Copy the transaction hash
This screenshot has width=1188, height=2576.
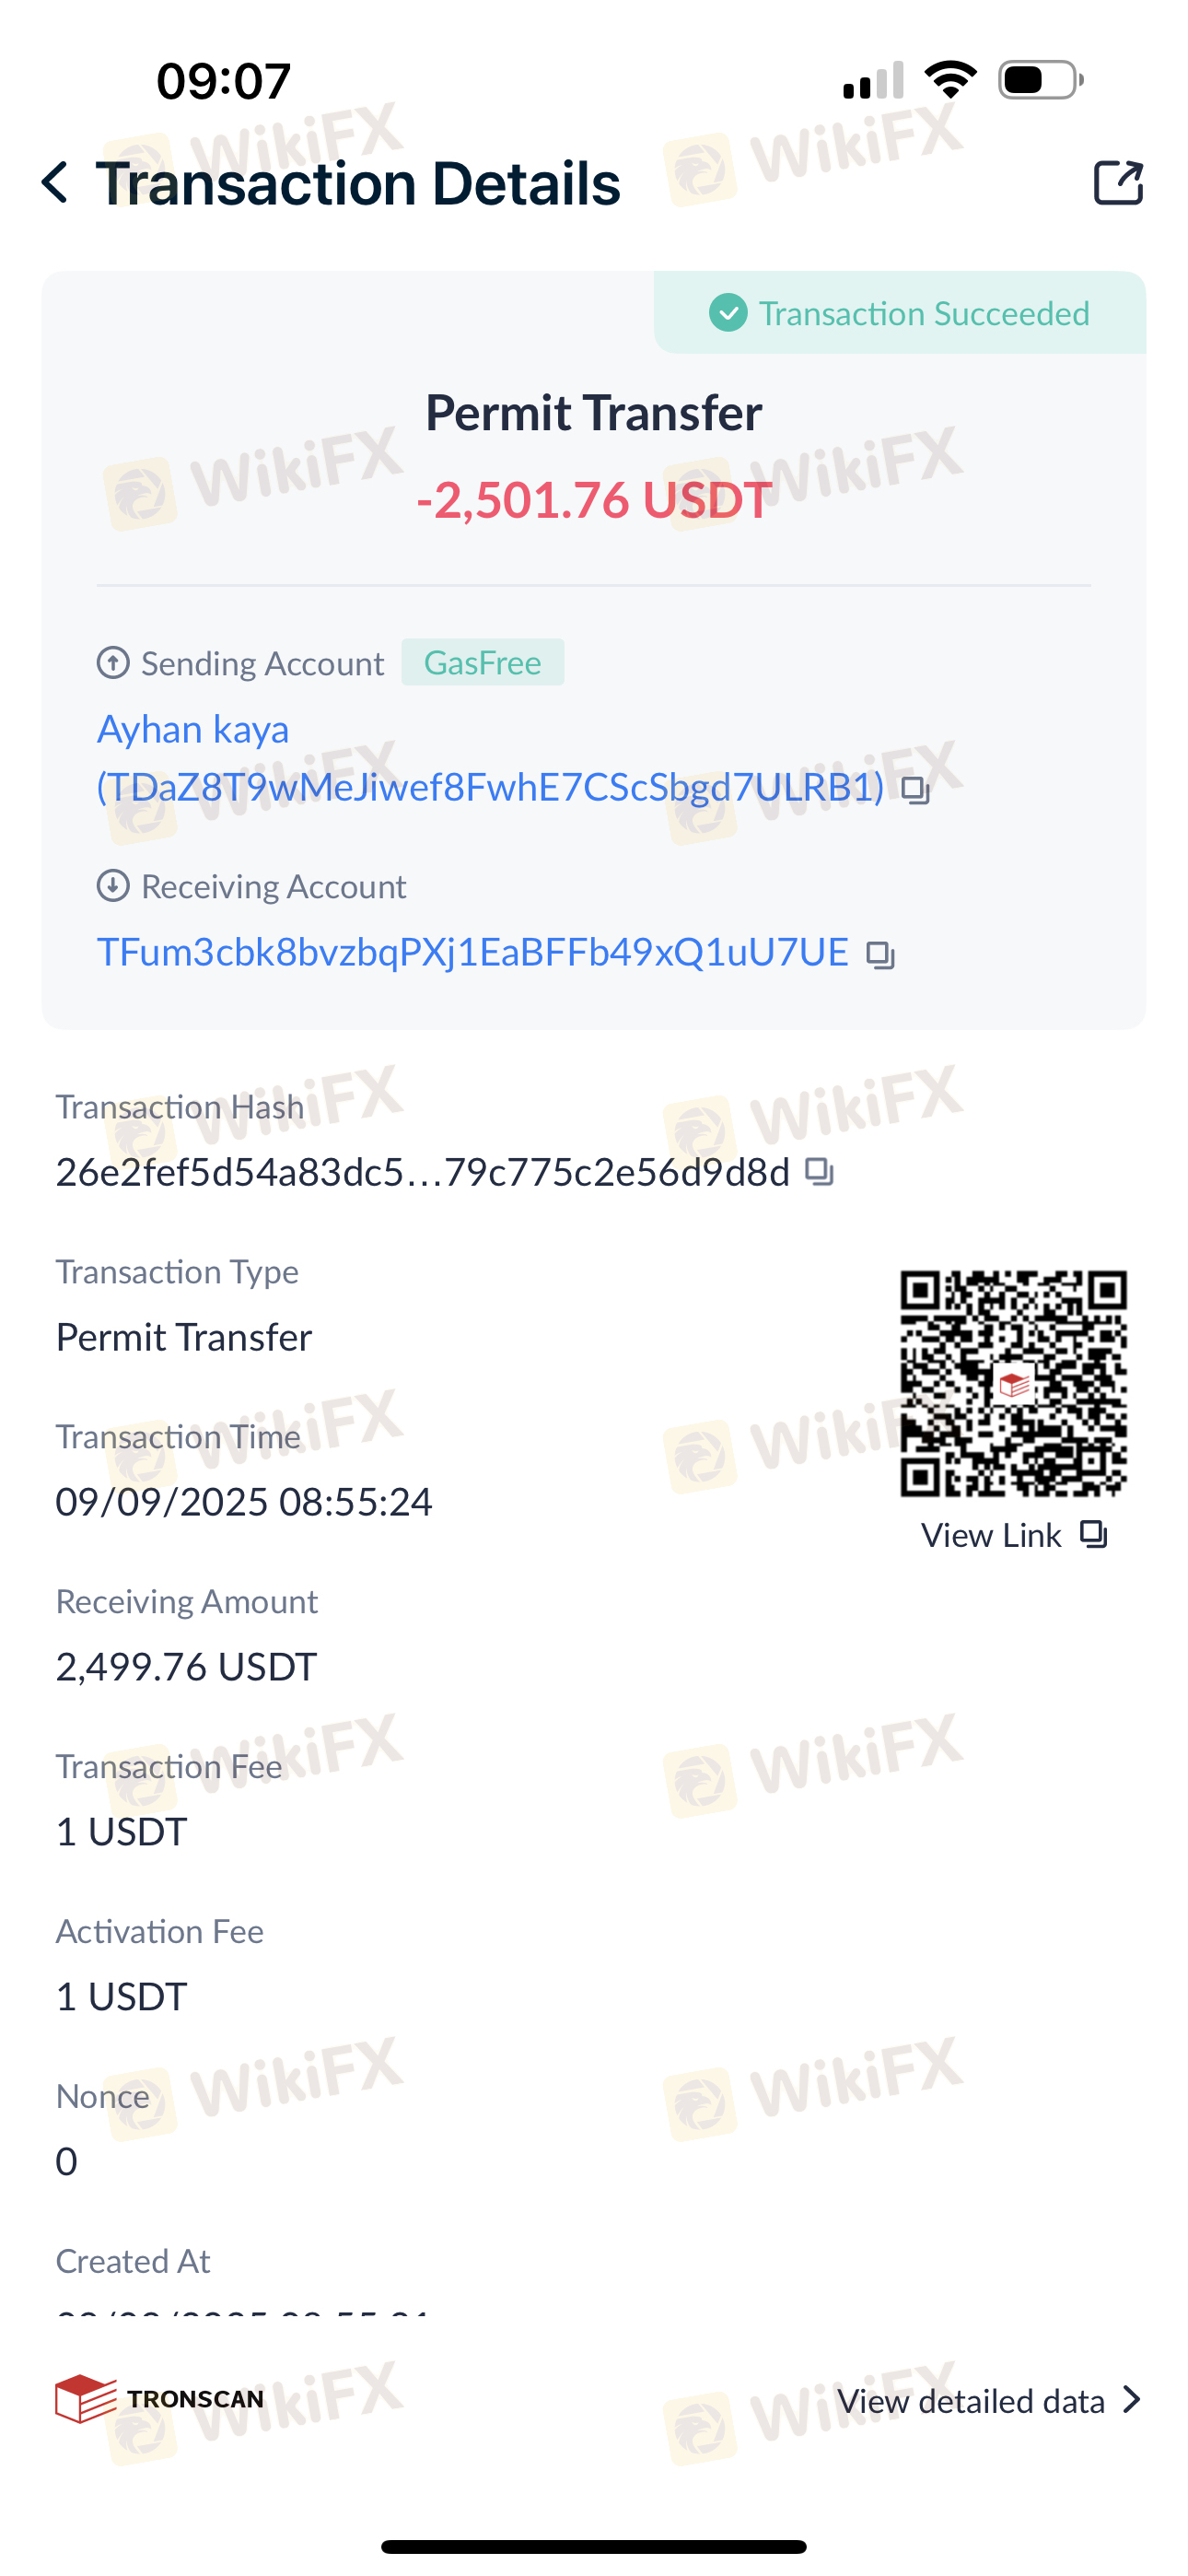coord(819,1172)
